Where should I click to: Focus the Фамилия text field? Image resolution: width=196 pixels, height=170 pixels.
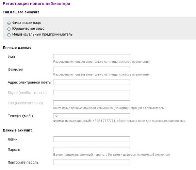(x=91, y=69)
